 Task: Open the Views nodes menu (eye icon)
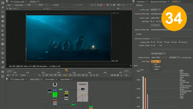click(x=3, y=58)
